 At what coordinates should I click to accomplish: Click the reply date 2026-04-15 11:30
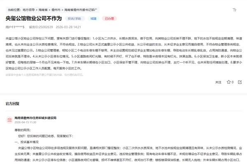(x=26, y=122)
